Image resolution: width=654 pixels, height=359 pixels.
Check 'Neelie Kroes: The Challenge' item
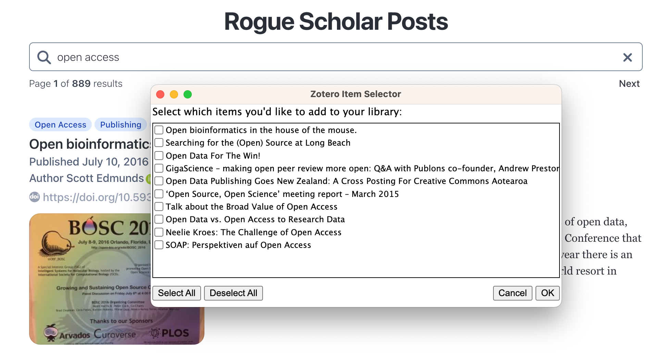click(x=159, y=232)
